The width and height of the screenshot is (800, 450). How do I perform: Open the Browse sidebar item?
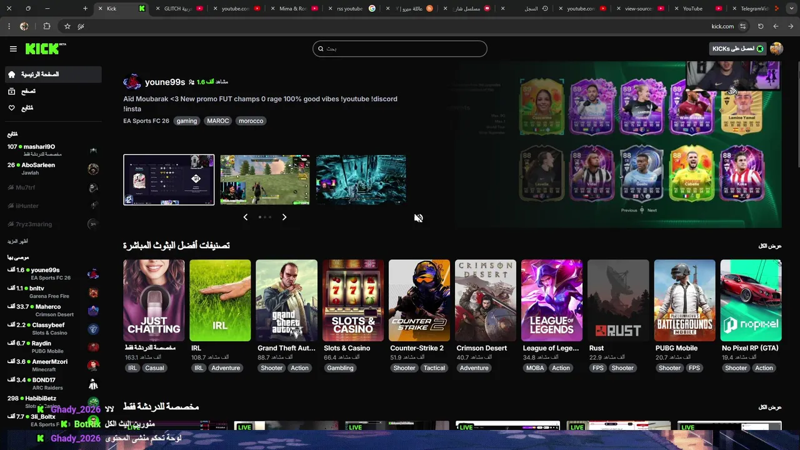(x=52, y=91)
